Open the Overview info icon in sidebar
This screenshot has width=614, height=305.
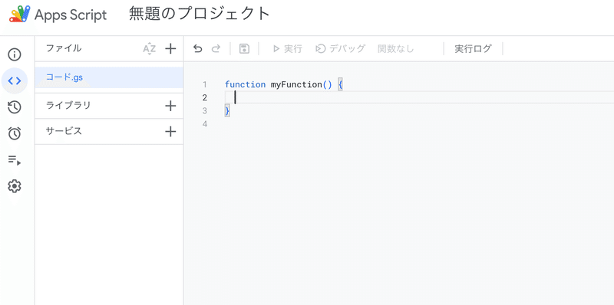(15, 54)
